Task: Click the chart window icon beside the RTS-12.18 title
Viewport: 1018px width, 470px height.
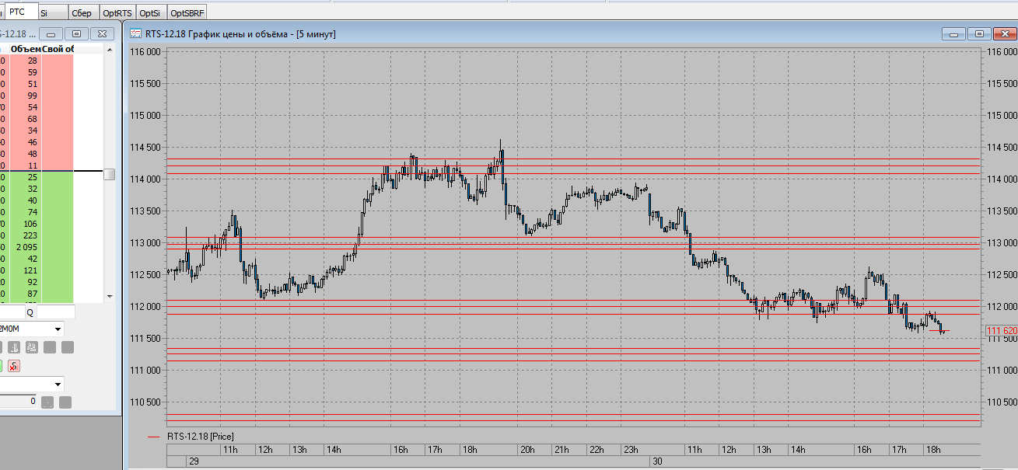Action: tap(135, 33)
